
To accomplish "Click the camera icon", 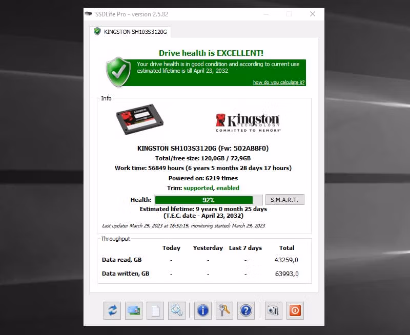I will (x=274, y=311).
